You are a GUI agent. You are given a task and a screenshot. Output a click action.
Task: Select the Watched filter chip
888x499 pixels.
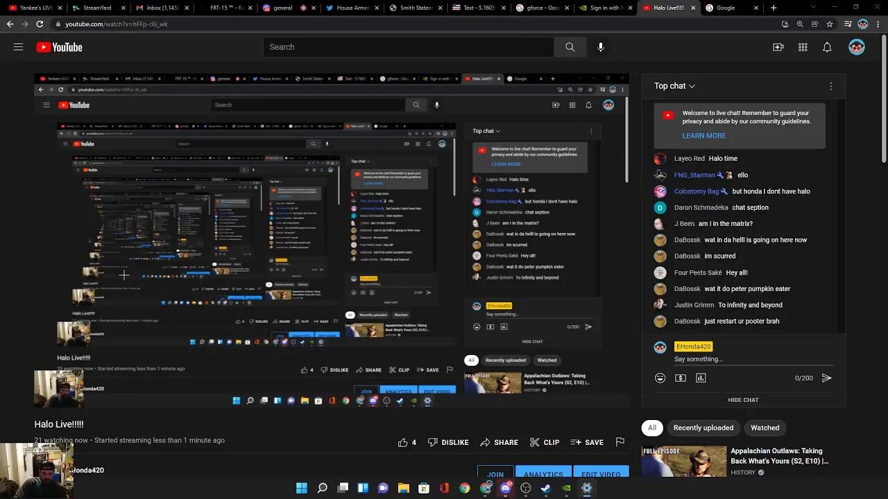(x=765, y=428)
